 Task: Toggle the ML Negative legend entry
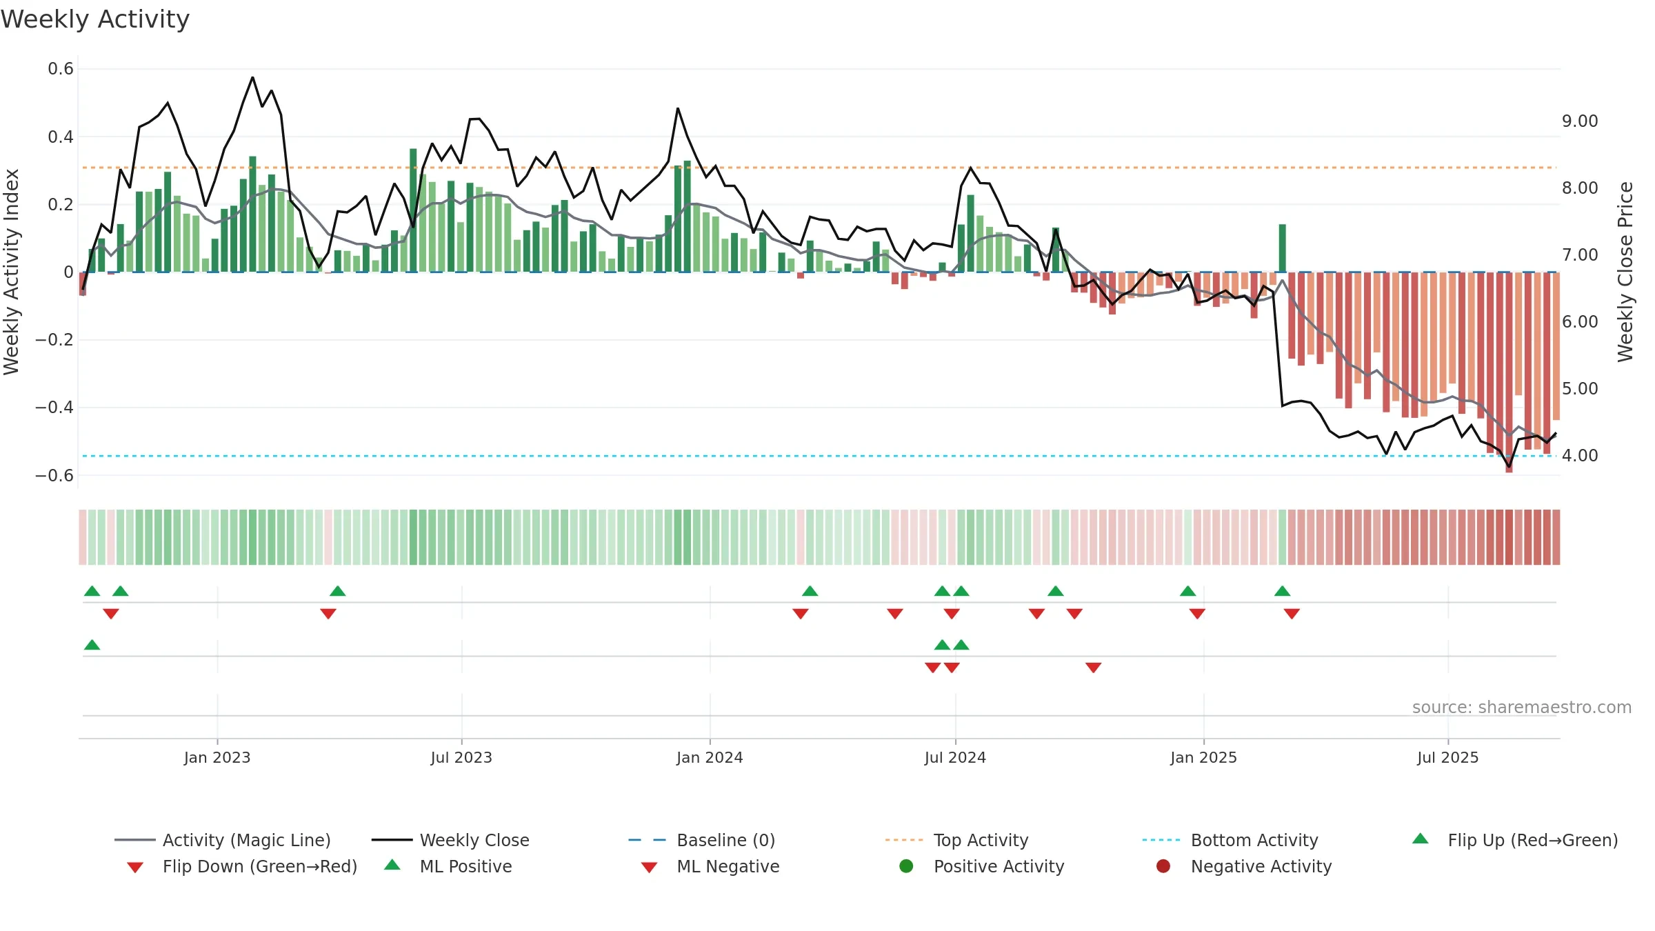pyautogui.click(x=710, y=866)
